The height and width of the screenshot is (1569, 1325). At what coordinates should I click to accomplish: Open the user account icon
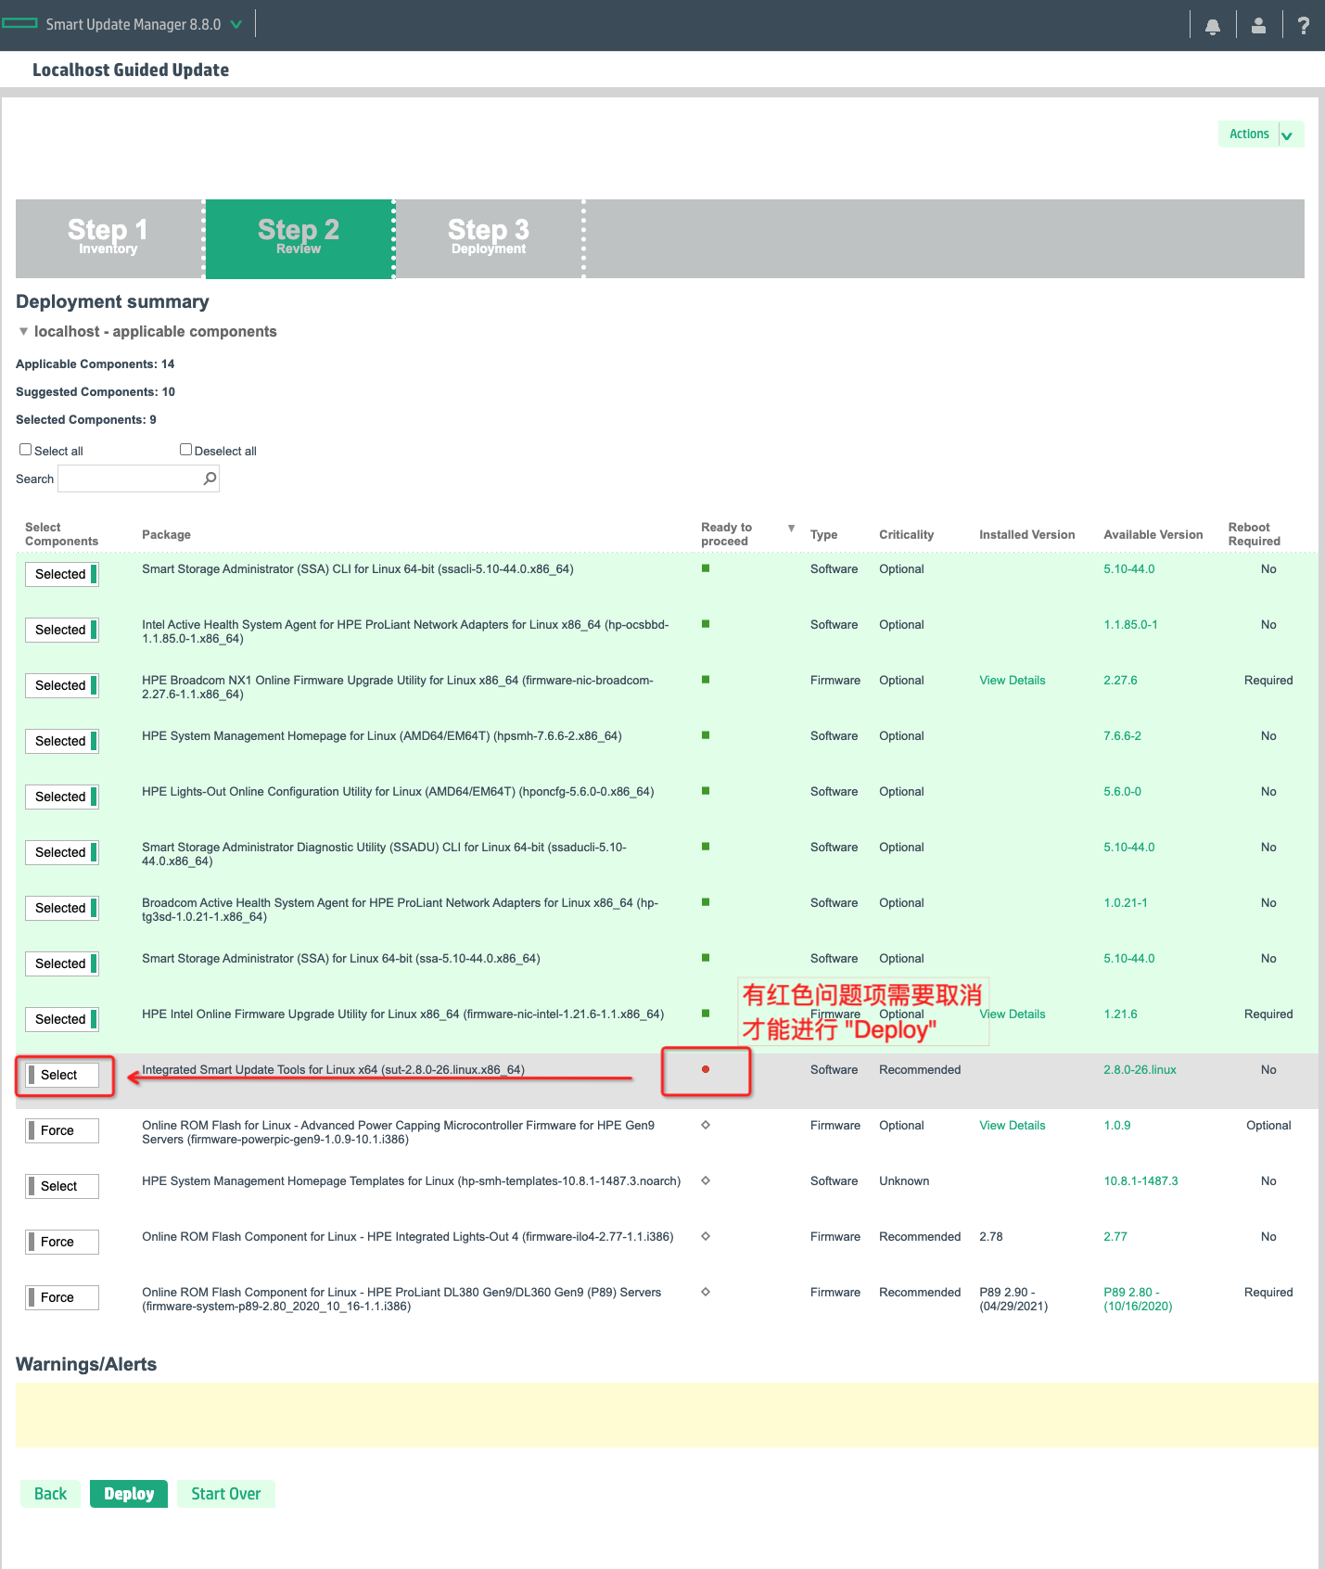(x=1258, y=26)
